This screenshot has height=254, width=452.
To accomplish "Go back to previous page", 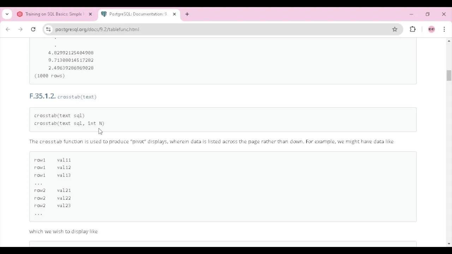I will pyautogui.click(x=8, y=29).
